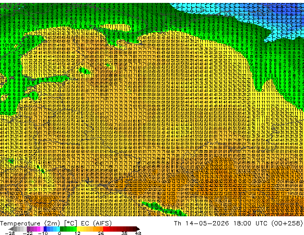Image resolution: width=304 pixels, height=235 pixels.
Task: Click the magenta swatch in the legend
Action: [38, 229]
